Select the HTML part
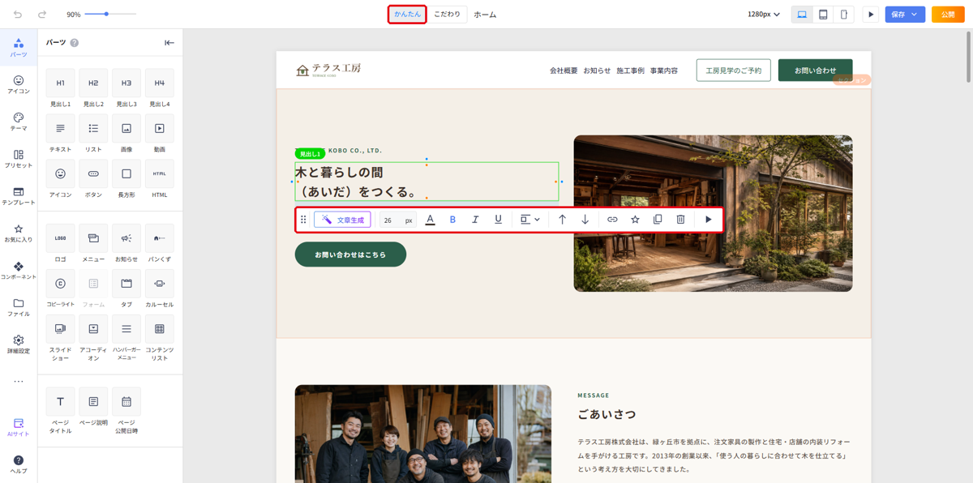Viewport: 973px width, 483px height. click(160, 179)
